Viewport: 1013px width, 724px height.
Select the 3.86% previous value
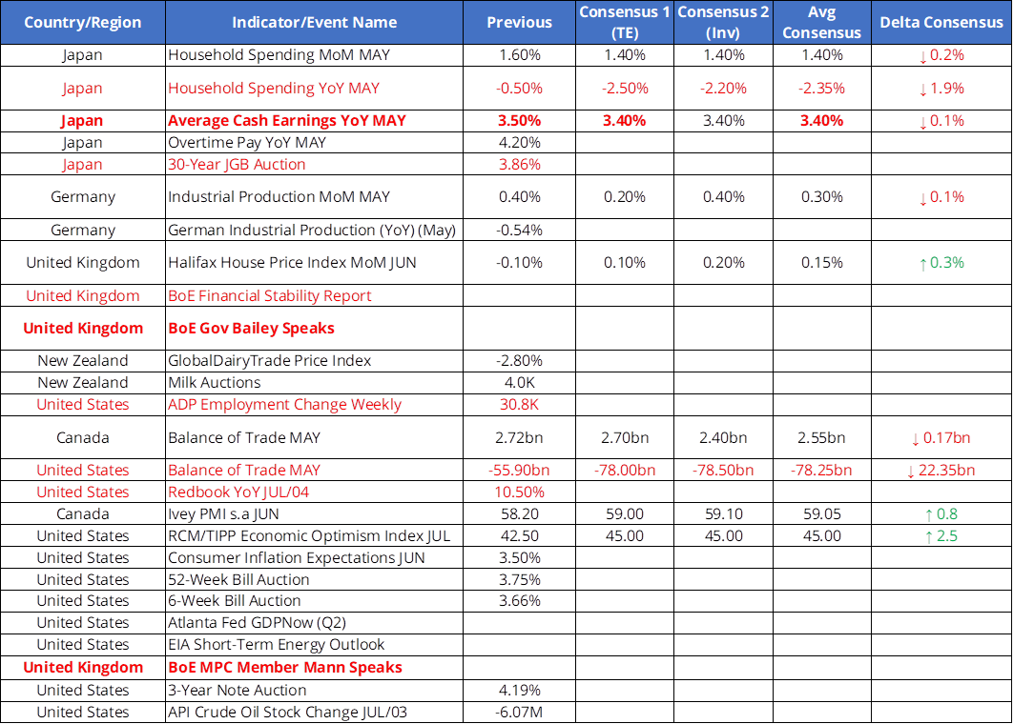[520, 165]
